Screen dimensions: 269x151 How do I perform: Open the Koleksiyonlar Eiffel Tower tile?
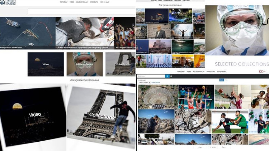[x=120, y=64]
